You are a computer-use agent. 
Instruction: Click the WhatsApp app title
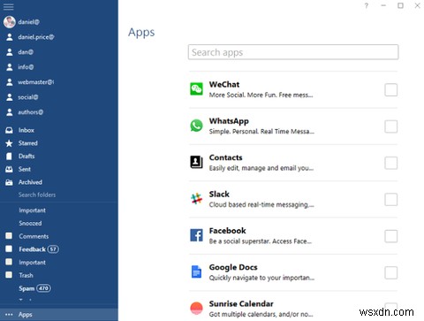[x=229, y=121]
